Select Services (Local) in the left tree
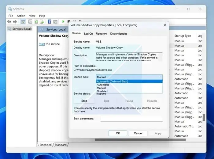Screen dimensions: 214x159 22,29
